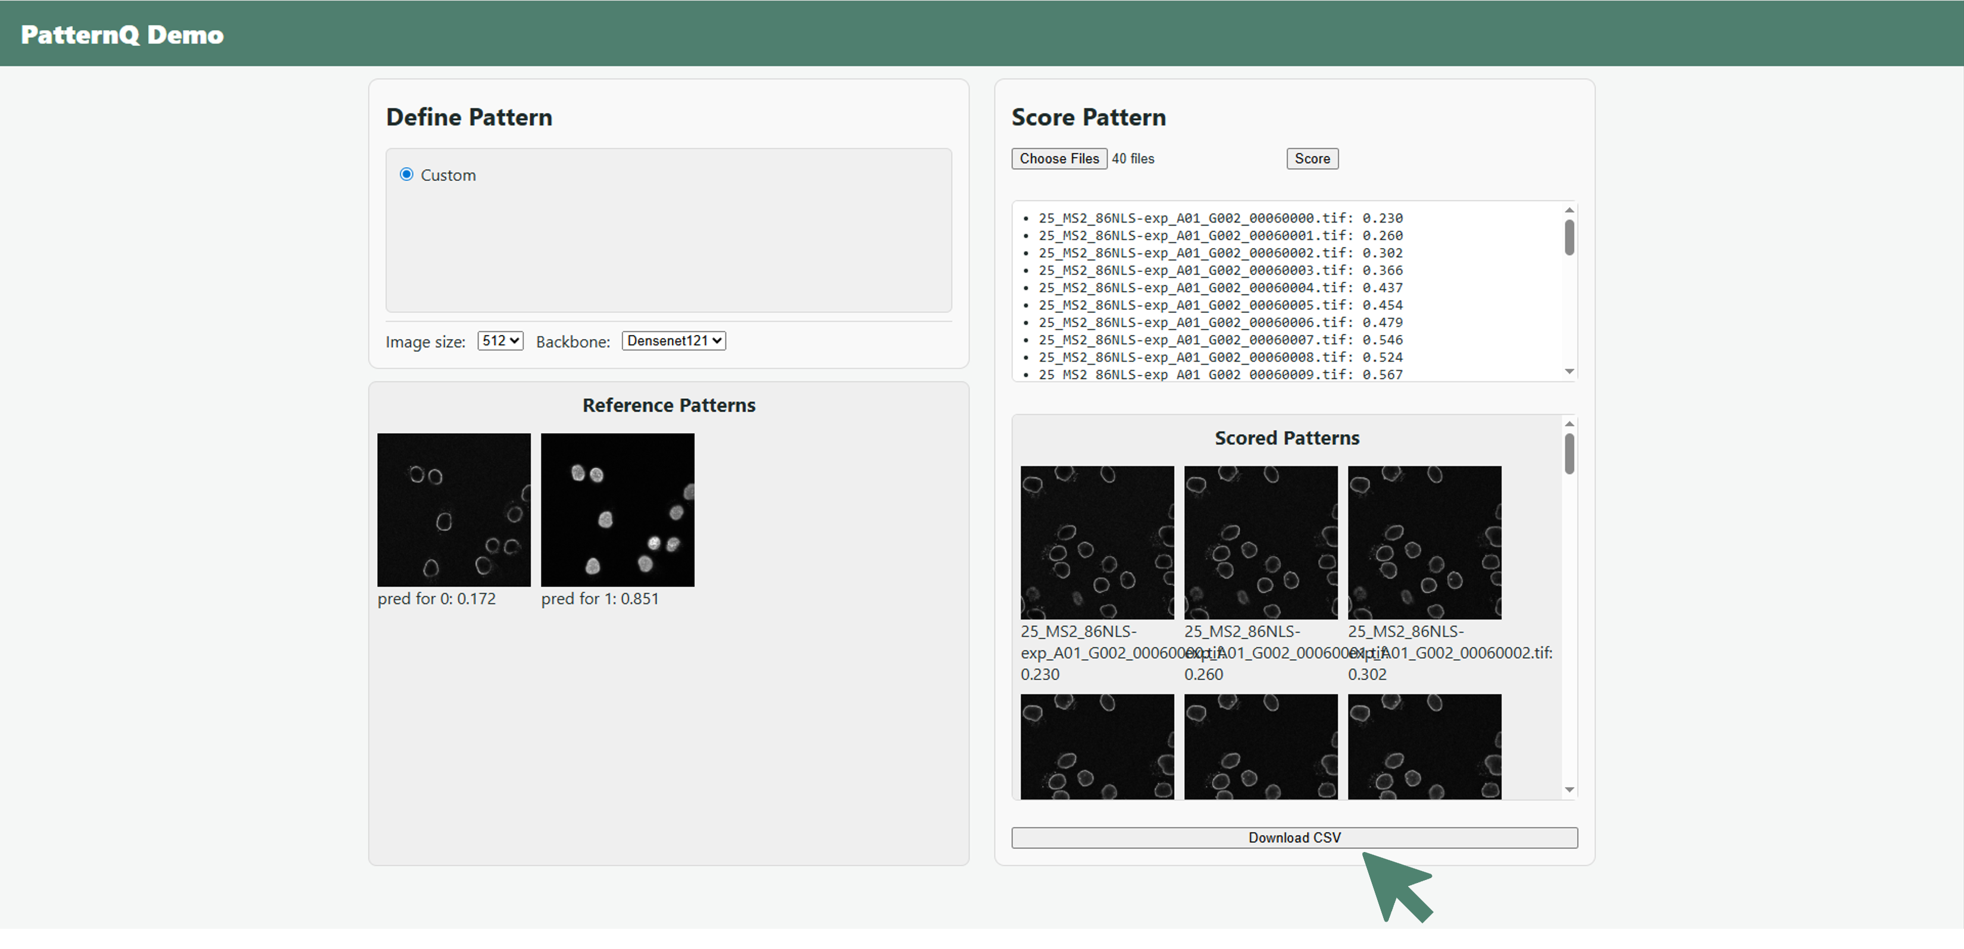This screenshot has height=949, width=1964.
Task: Click the Choose Files button
Action: tap(1058, 158)
